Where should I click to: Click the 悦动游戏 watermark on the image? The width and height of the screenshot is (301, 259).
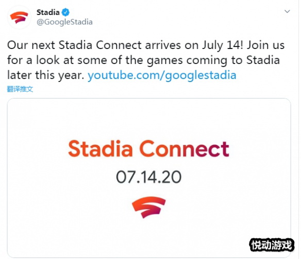pos(272,245)
